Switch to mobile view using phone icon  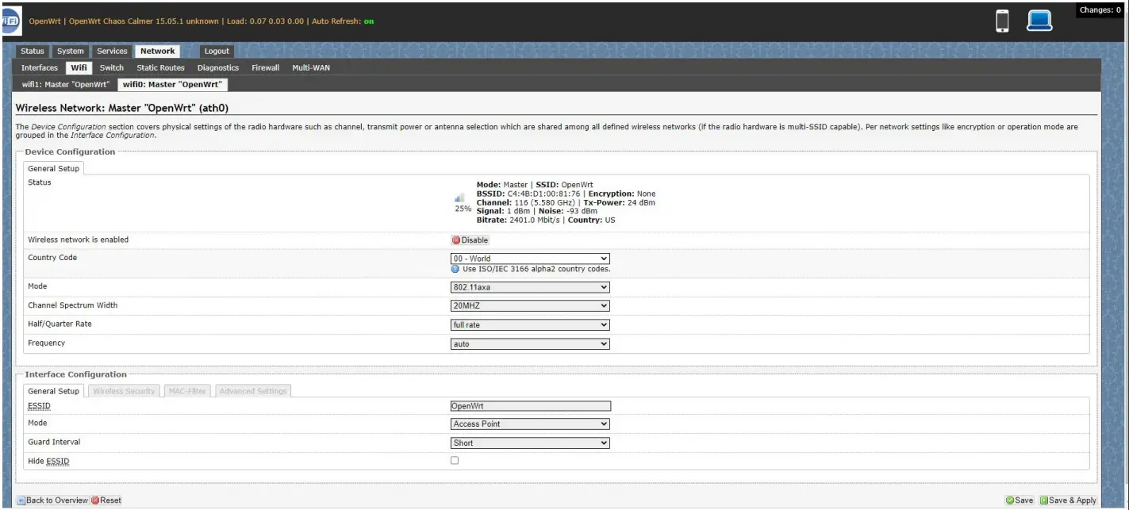1001,21
